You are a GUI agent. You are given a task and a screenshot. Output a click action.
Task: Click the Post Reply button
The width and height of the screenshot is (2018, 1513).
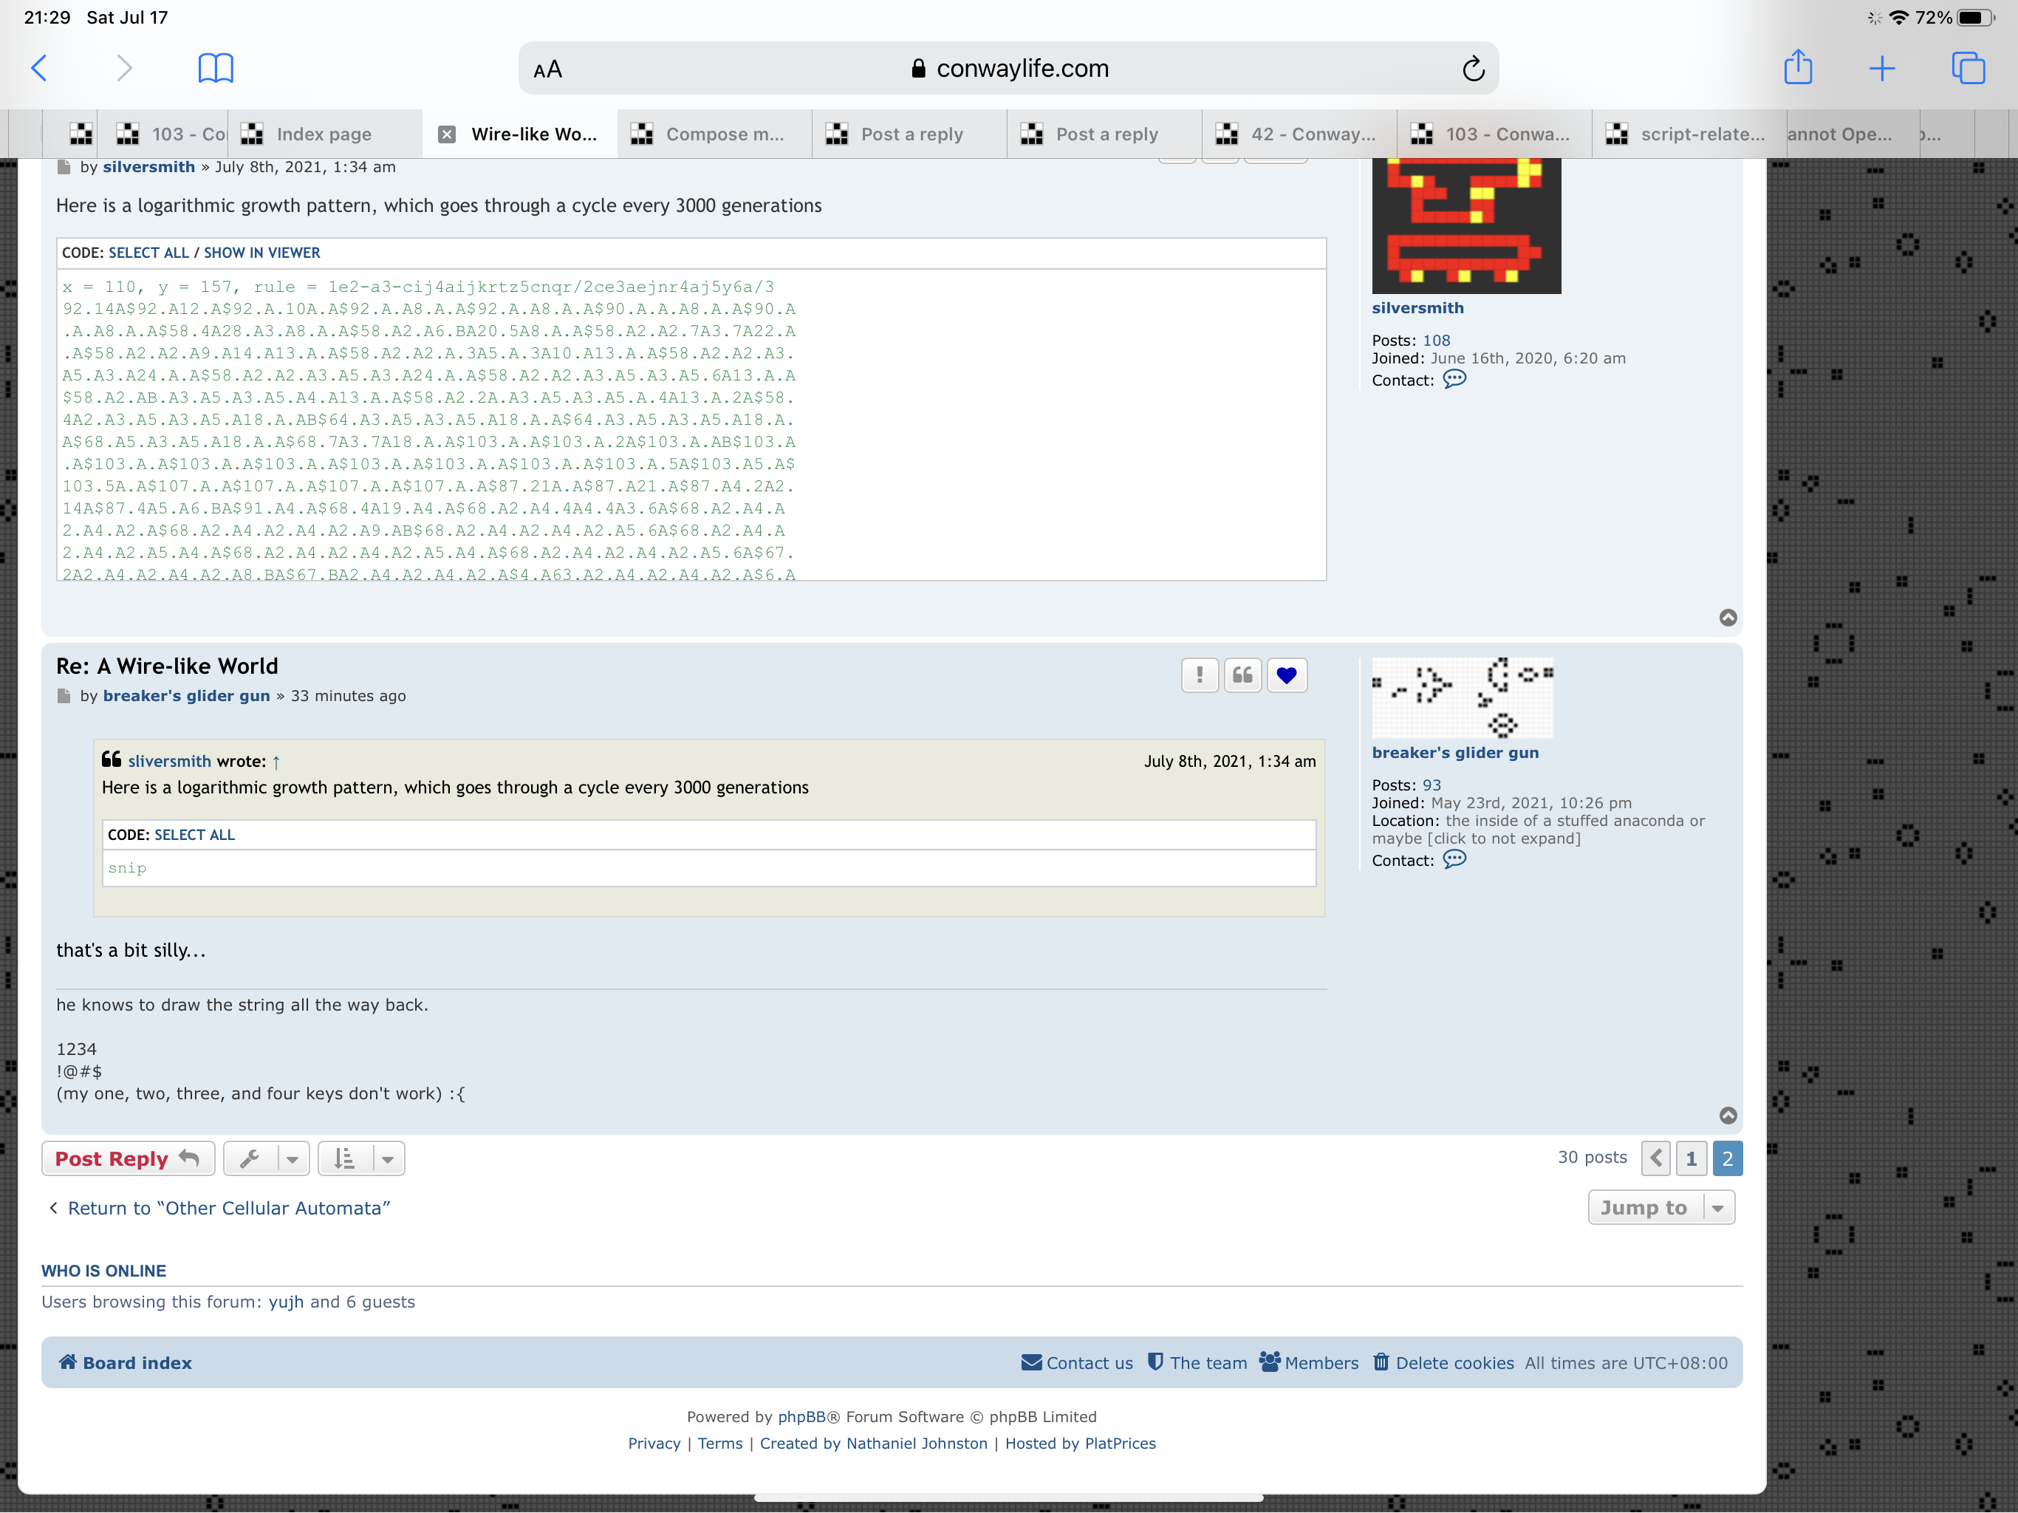[128, 1158]
